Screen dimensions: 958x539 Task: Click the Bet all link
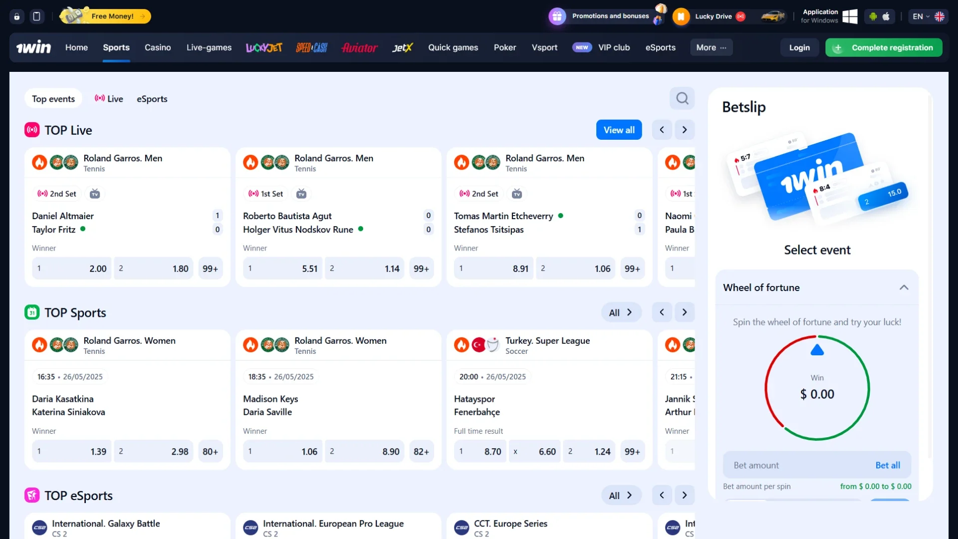[888, 465]
